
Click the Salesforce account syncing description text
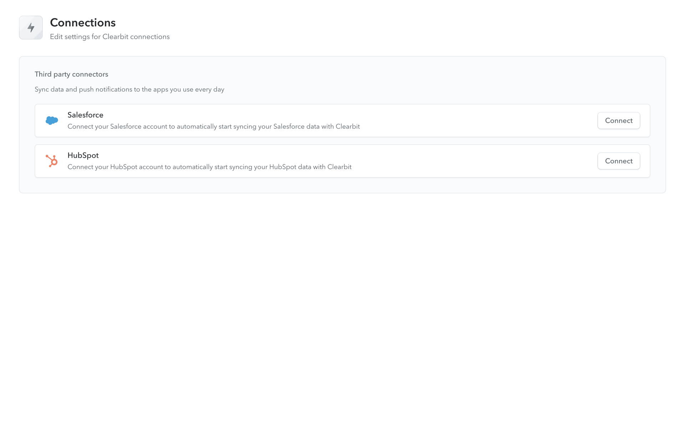pyautogui.click(x=214, y=127)
